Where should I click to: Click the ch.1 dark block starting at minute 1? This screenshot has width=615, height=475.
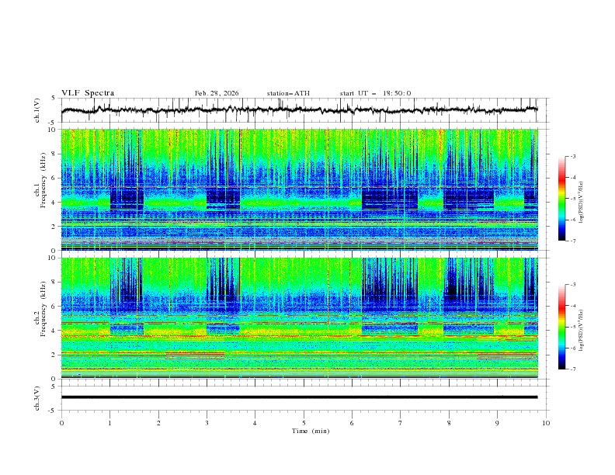127,199
